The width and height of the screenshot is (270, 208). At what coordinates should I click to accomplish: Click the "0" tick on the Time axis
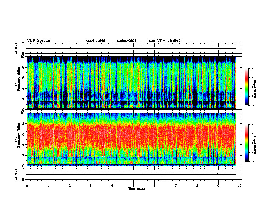click(27, 186)
